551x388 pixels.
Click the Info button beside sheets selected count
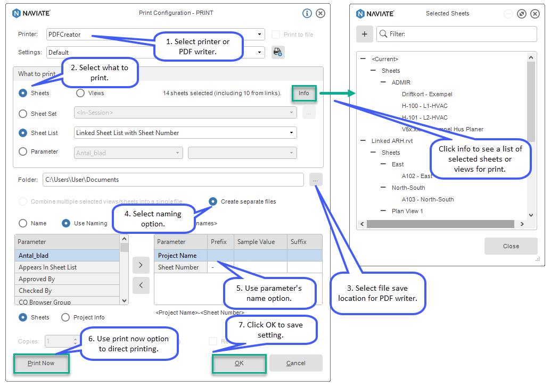[x=304, y=93]
